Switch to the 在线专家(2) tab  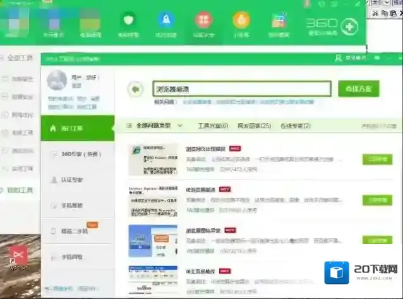(x=295, y=126)
